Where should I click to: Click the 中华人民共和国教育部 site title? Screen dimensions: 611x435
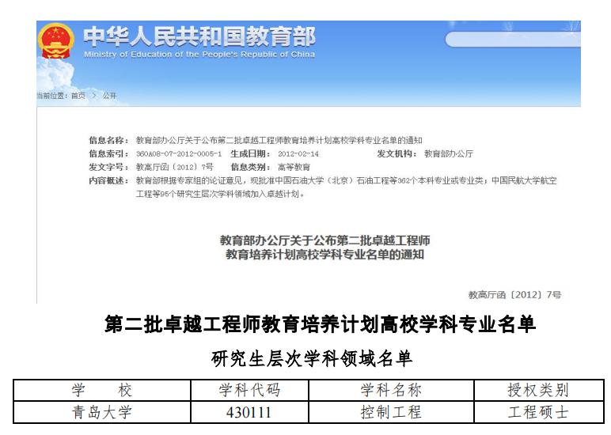point(199,36)
